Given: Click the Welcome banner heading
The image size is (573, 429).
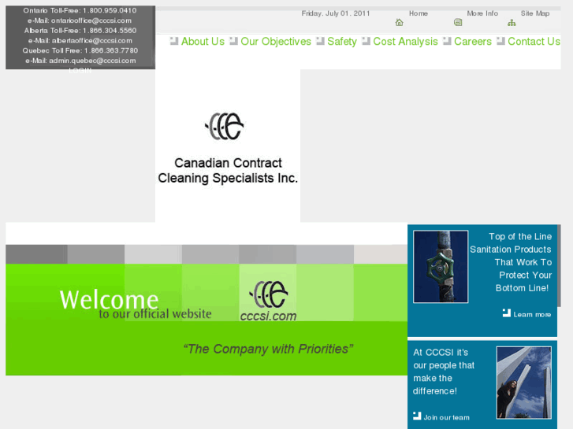Looking at the screenshot, I should pyautogui.click(x=109, y=300).
